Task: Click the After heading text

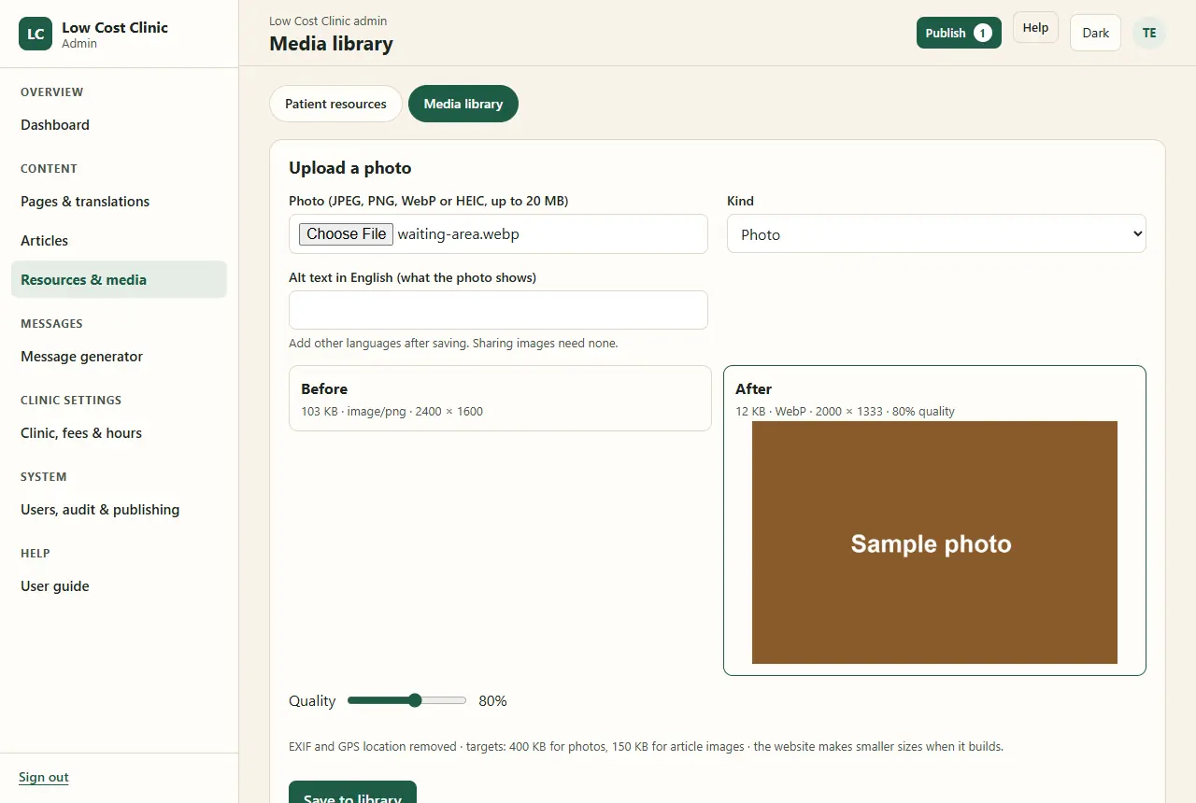Action: click(753, 388)
